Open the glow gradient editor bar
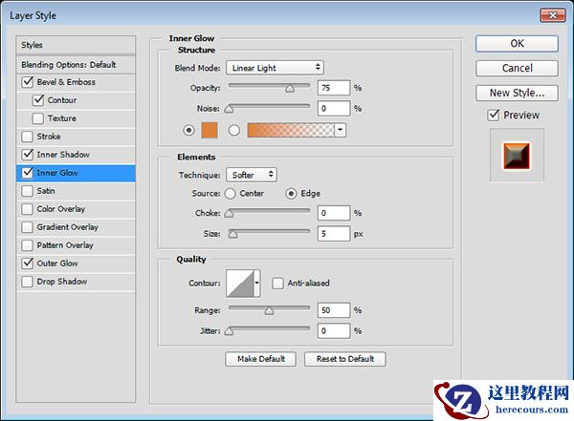This screenshot has width=574, height=421. click(291, 130)
